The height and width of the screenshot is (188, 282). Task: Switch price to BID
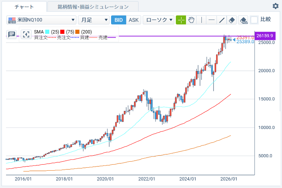[x=119, y=20]
